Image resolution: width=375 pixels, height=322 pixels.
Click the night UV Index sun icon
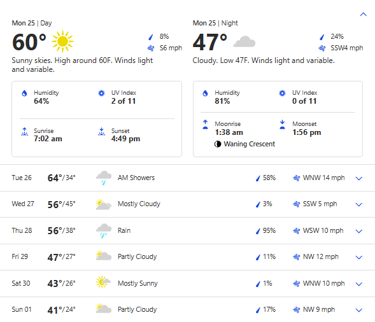[x=282, y=94]
